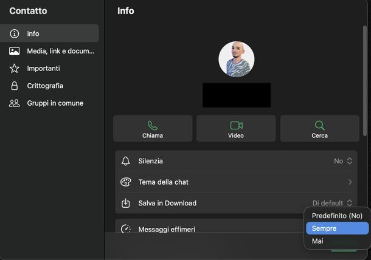Click the Silenzia row label

click(150, 161)
